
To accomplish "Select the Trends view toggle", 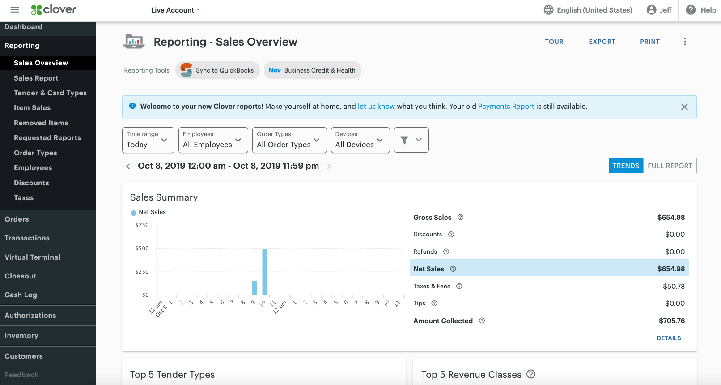I will (625, 166).
